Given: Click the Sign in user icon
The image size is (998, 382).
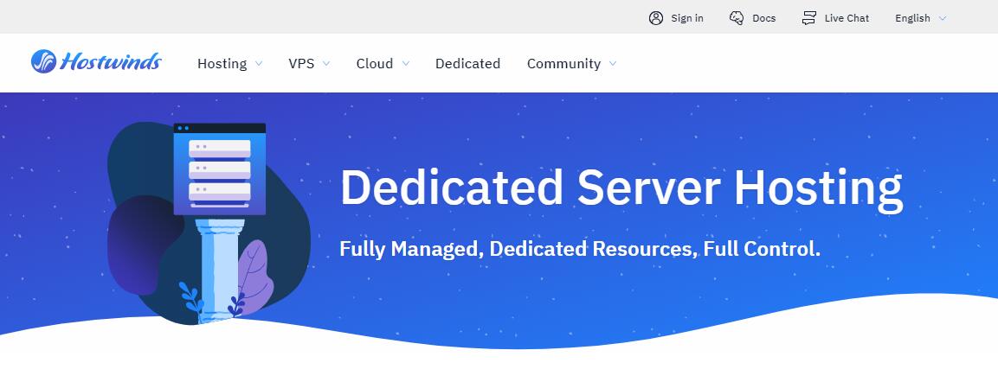Looking at the screenshot, I should pos(655,18).
